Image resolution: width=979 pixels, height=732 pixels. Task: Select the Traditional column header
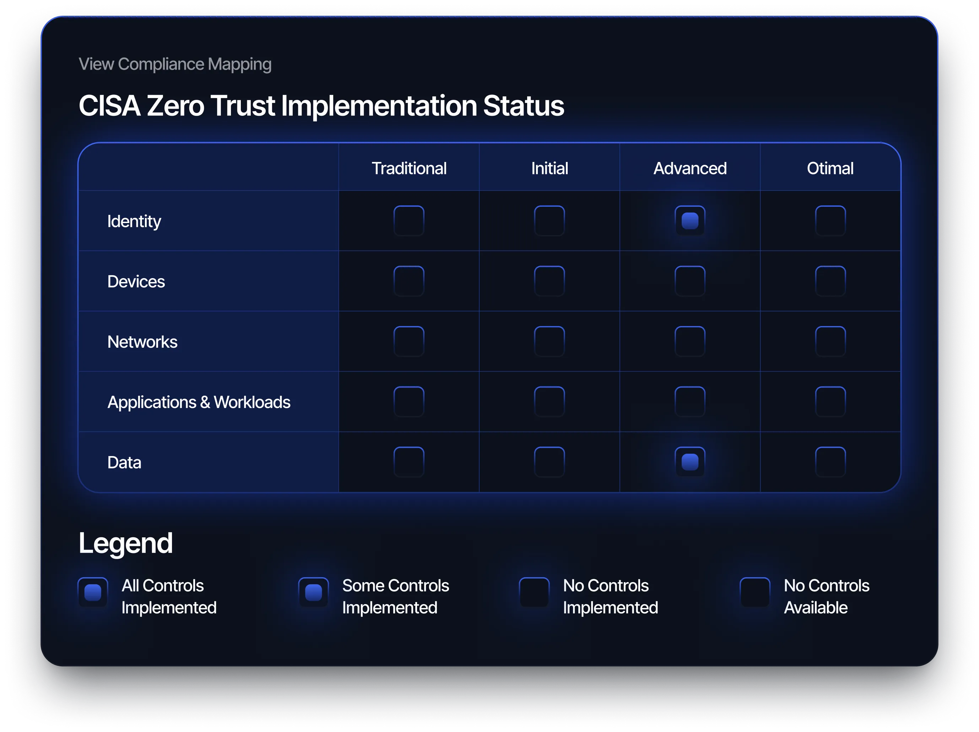pos(409,168)
